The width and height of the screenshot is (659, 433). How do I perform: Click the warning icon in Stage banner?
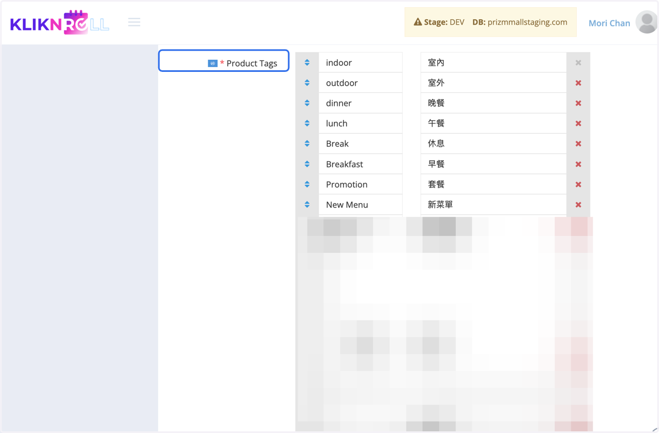[418, 23]
